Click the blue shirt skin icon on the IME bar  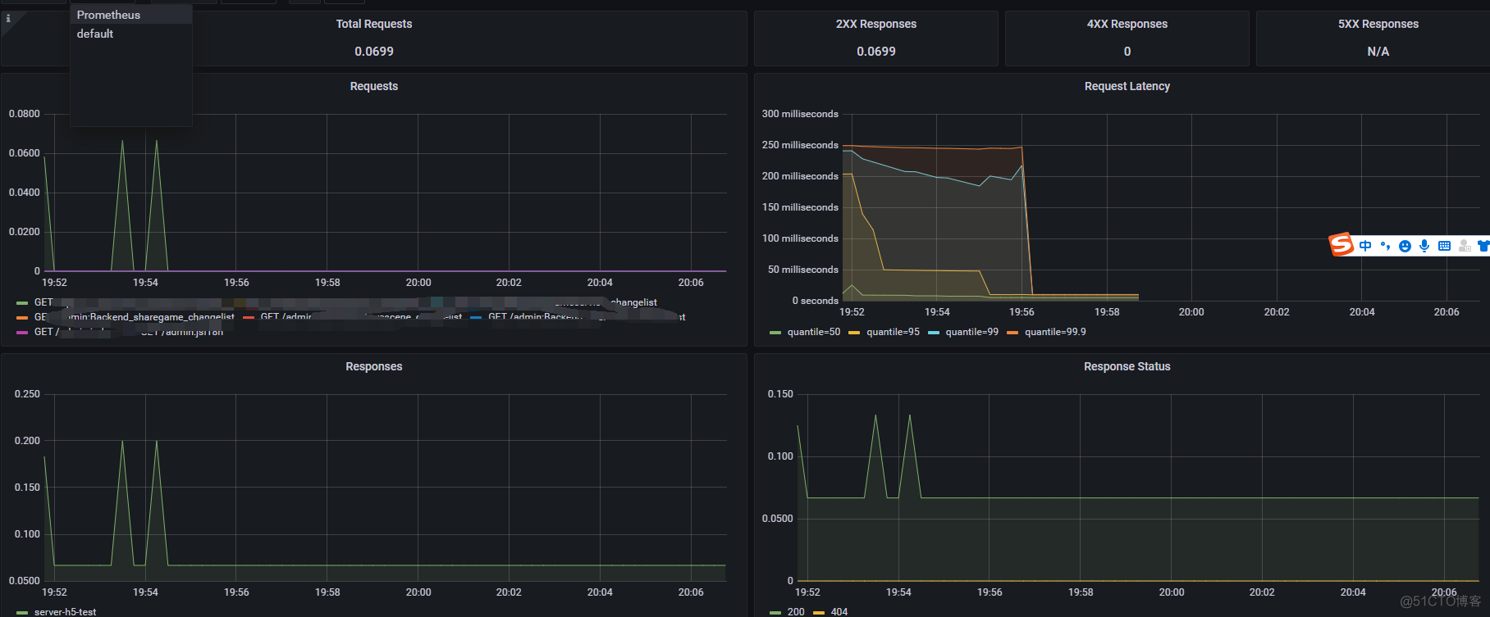[x=1483, y=246]
